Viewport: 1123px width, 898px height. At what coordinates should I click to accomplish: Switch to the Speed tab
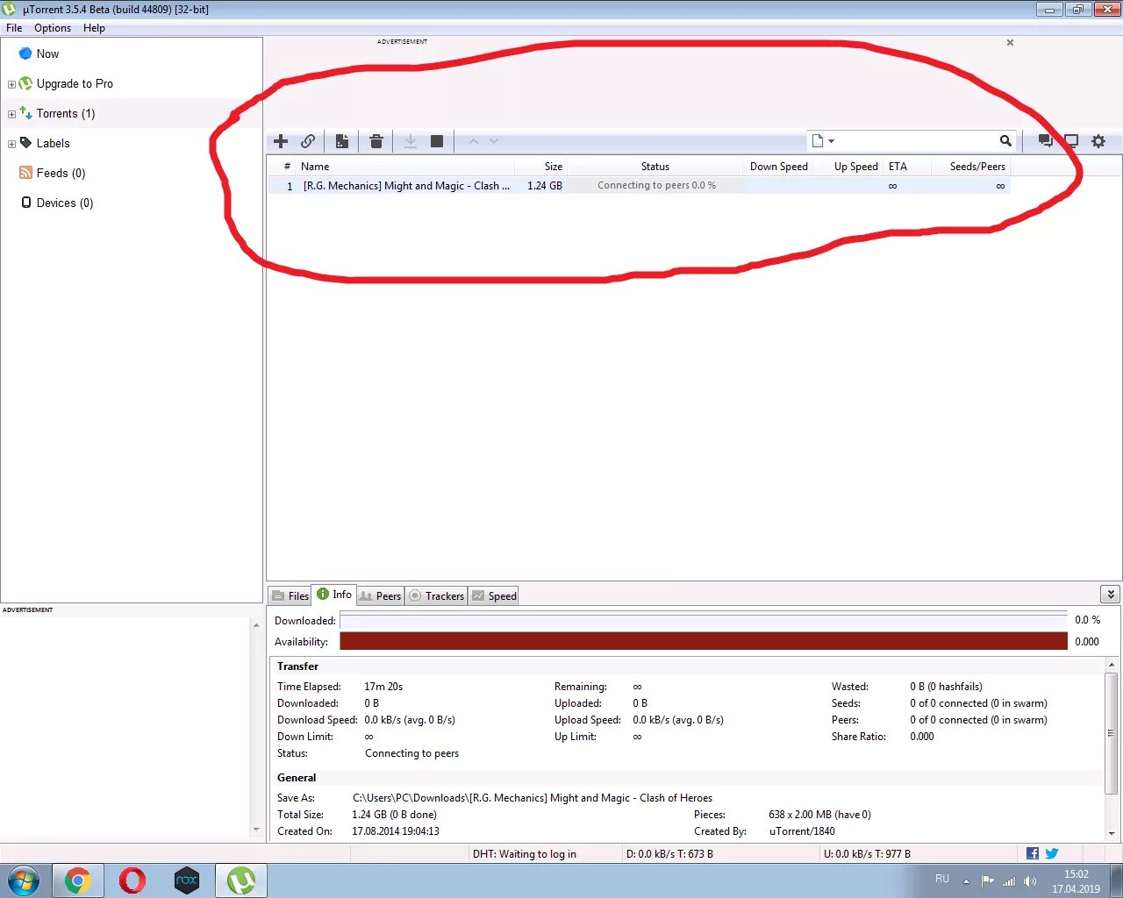(494, 595)
